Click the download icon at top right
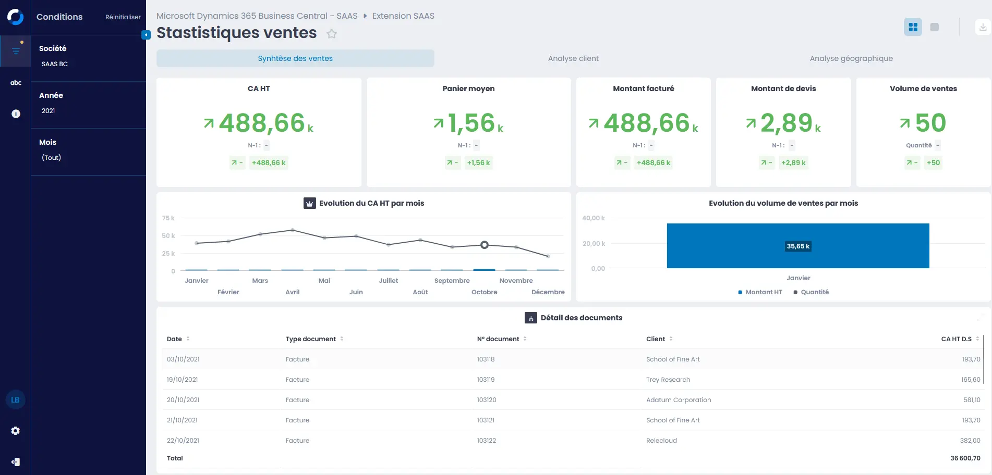Viewport: 992px width, 475px height. [x=983, y=27]
